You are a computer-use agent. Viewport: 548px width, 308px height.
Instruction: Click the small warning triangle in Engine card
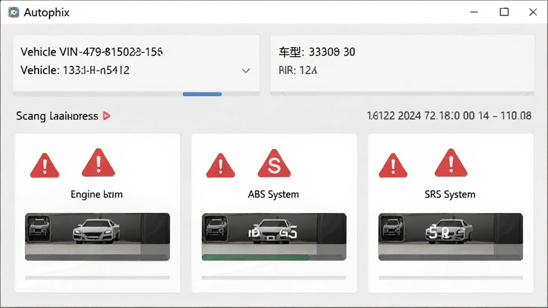45,166
